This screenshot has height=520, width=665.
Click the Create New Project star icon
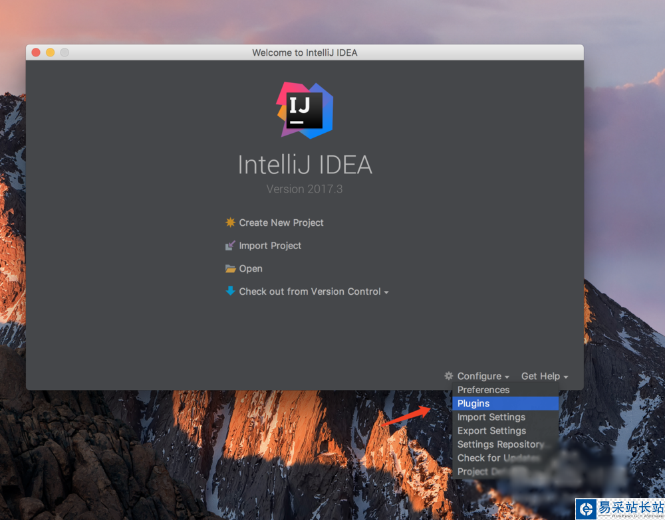(x=230, y=222)
